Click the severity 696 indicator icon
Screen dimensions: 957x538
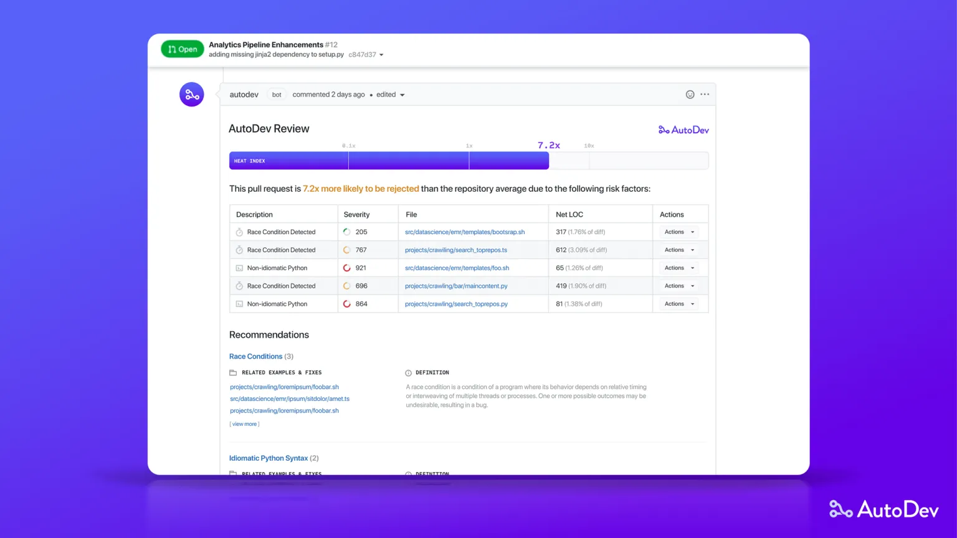[x=347, y=286]
